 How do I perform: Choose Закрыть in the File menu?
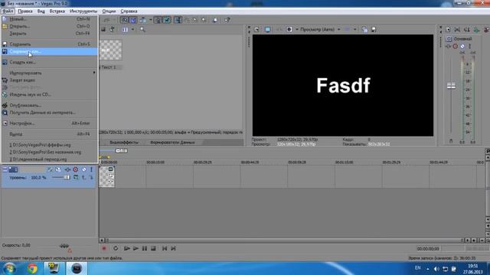coord(50,34)
